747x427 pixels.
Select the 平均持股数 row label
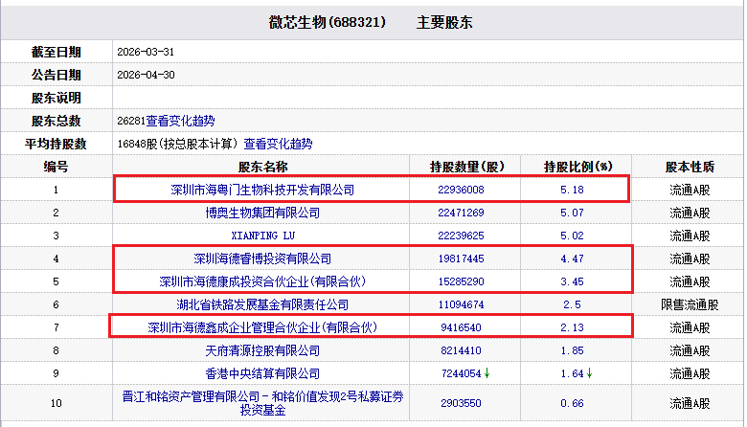[x=56, y=144]
